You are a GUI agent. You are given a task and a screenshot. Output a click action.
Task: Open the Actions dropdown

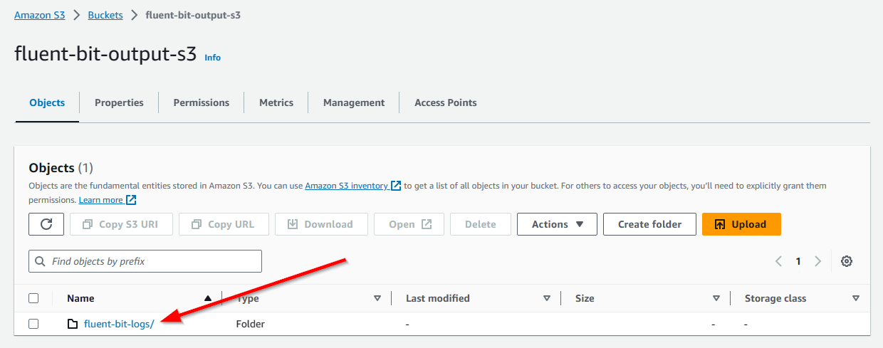[558, 224]
